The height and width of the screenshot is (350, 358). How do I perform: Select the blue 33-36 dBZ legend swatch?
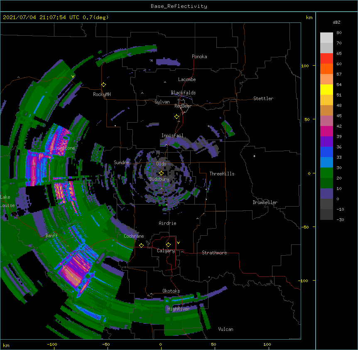click(x=326, y=152)
